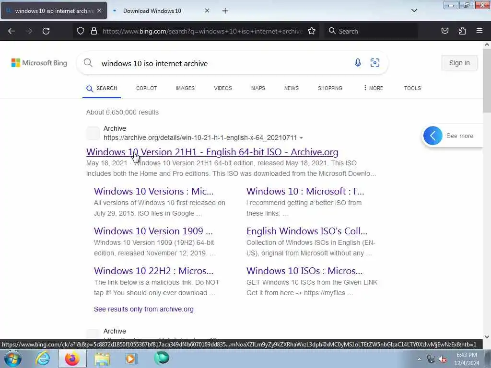Select the MAPS tab
491x368 pixels.
pyautogui.click(x=258, y=88)
